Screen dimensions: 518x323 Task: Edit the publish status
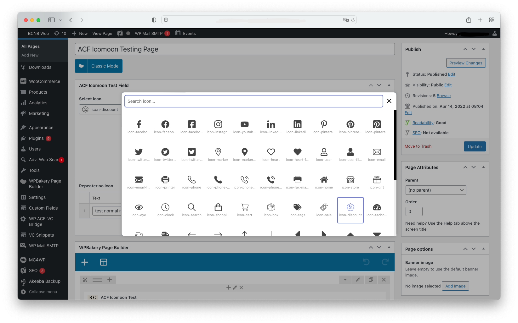[x=452, y=74]
